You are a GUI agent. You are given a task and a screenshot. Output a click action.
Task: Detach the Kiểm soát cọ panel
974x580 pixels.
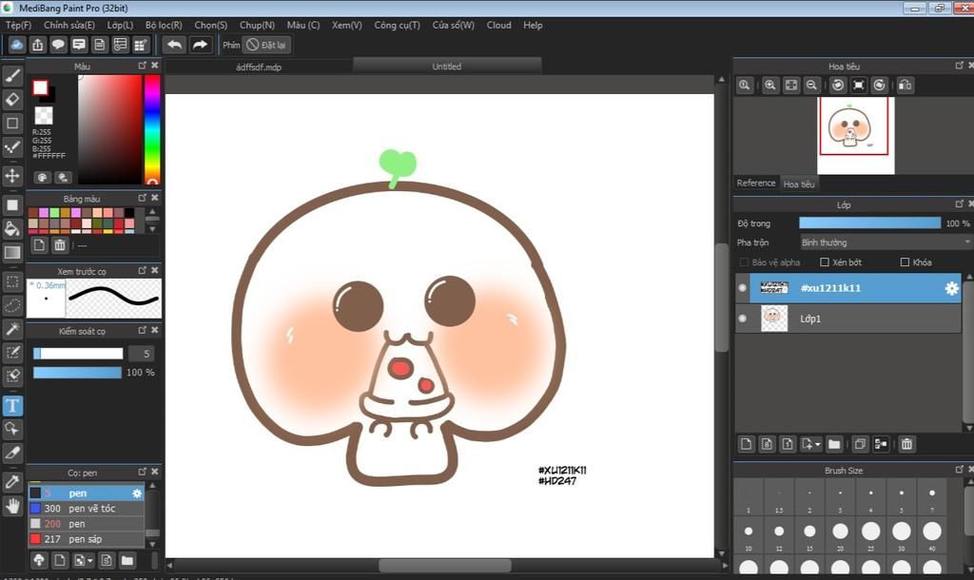click(143, 330)
